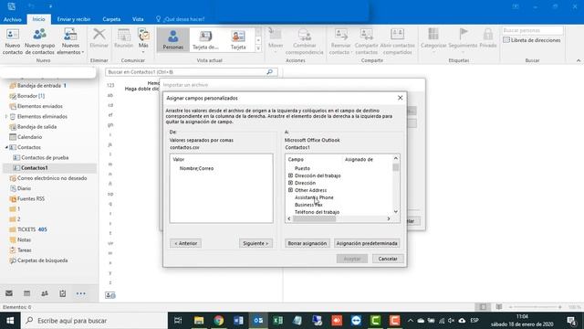584x329 pixels.
Task: Click Asignación predeterminada button
Action: (x=367, y=243)
